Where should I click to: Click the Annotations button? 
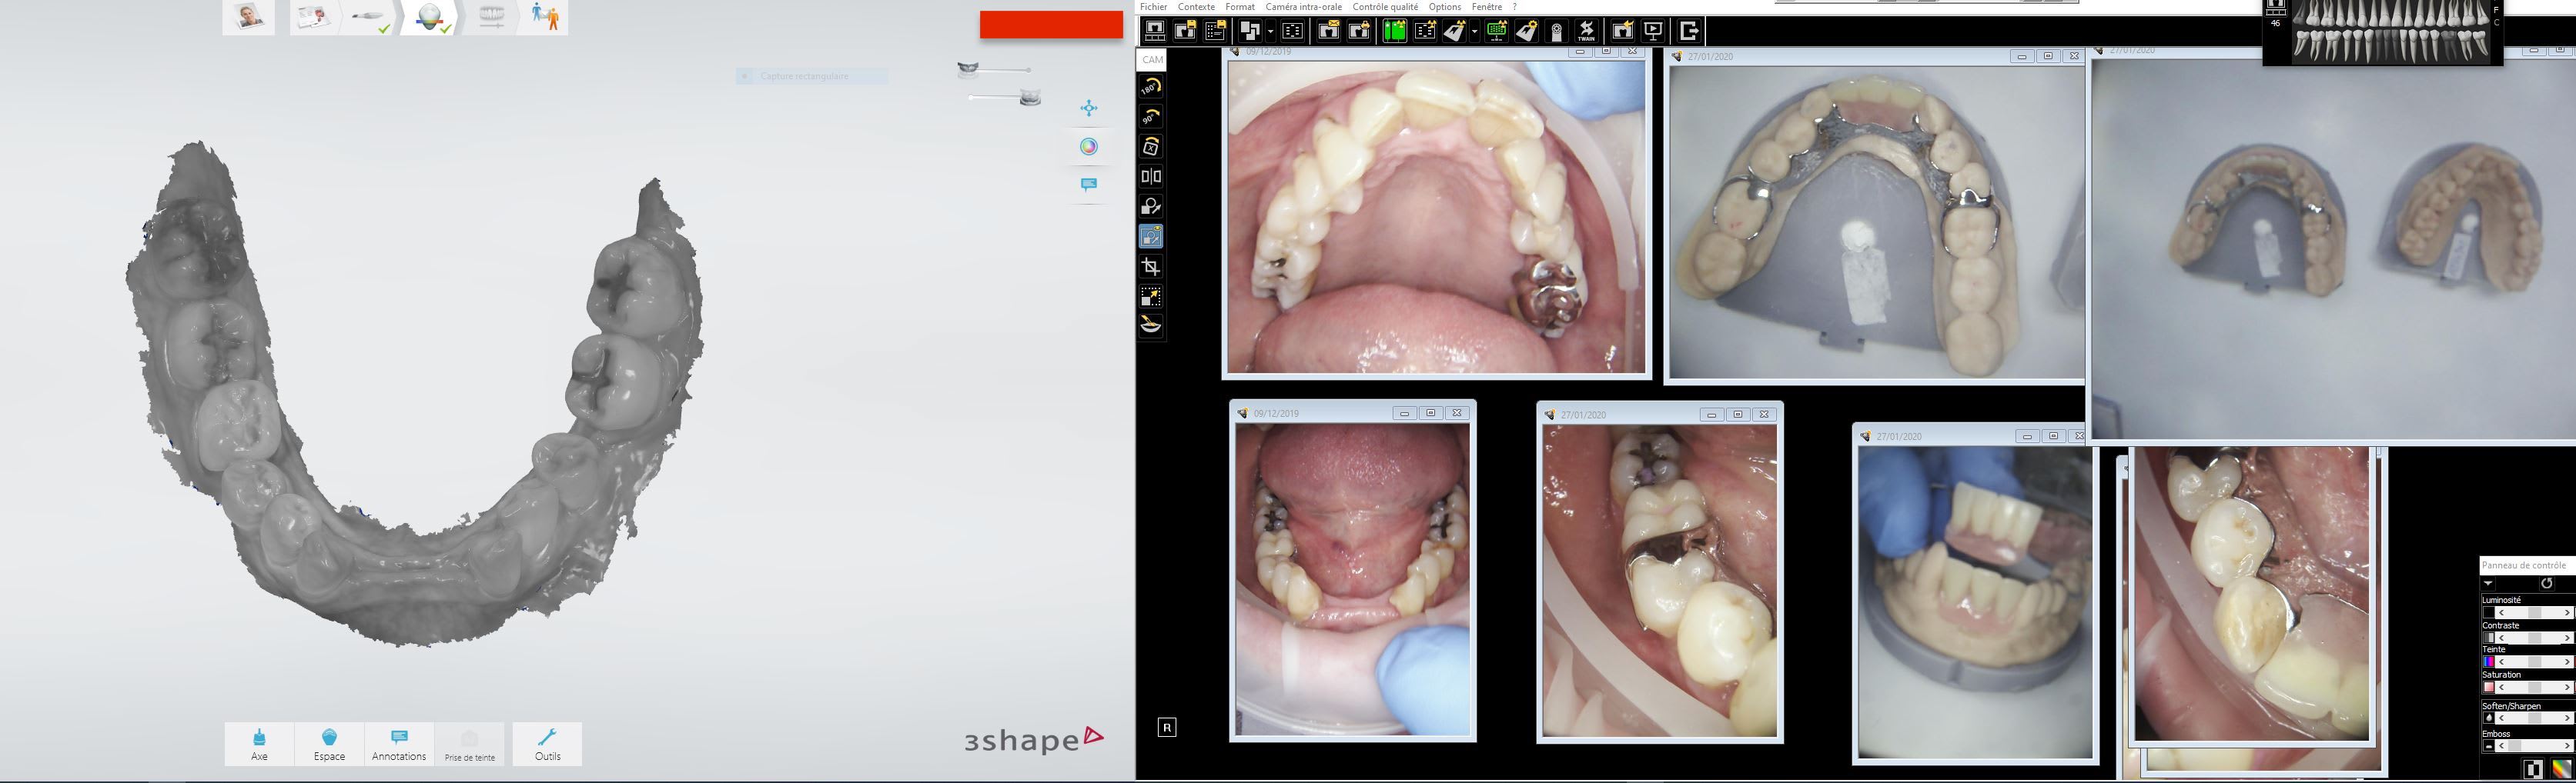tap(399, 744)
